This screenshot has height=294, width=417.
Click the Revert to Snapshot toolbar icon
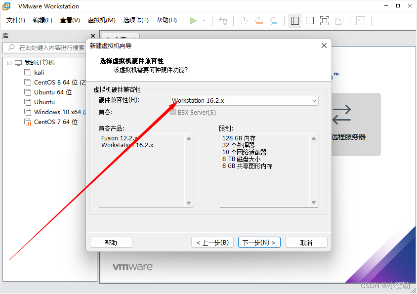point(259,20)
